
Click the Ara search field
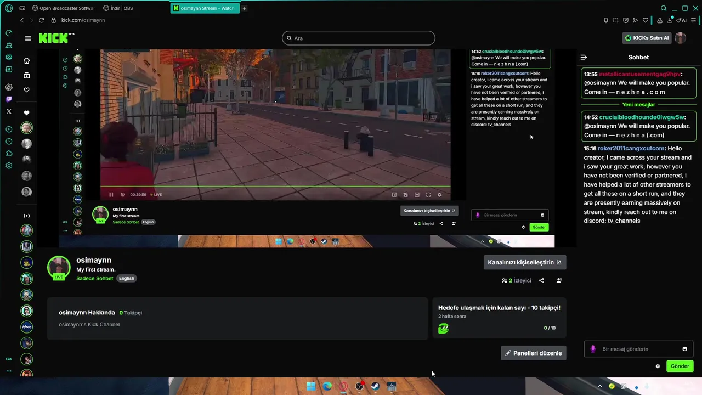click(359, 38)
